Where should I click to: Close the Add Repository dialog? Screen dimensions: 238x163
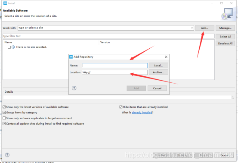coord(166,57)
